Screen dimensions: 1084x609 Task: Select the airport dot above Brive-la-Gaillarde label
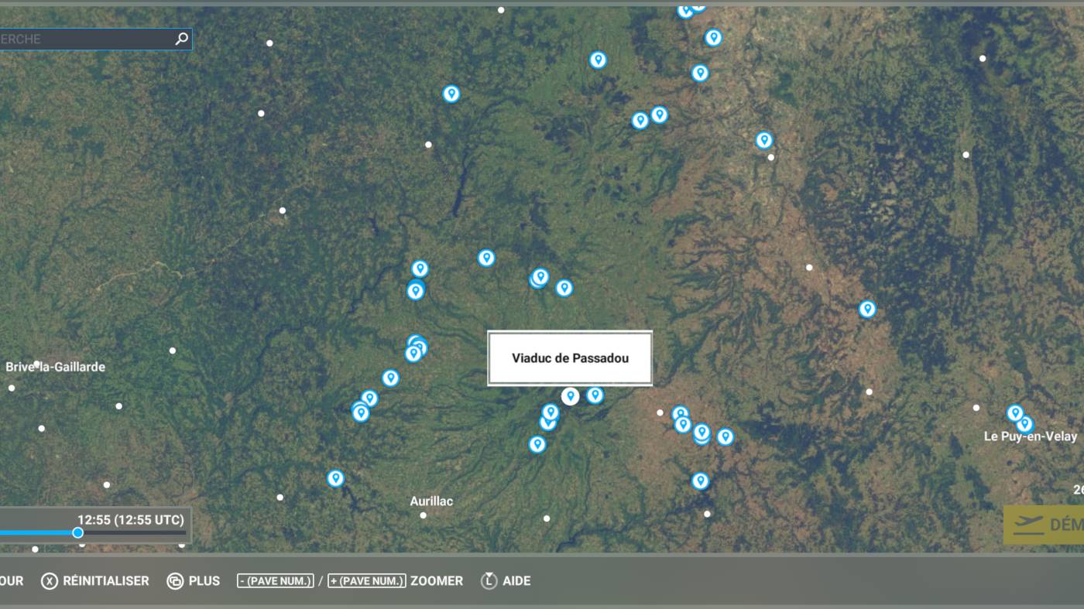[36, 363]
